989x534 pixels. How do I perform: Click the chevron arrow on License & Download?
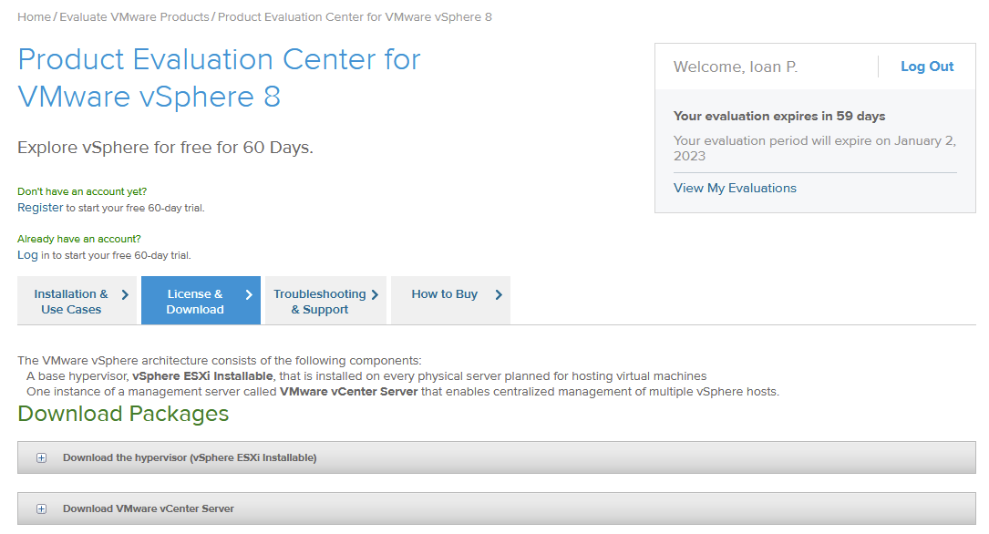coord(249,295)
